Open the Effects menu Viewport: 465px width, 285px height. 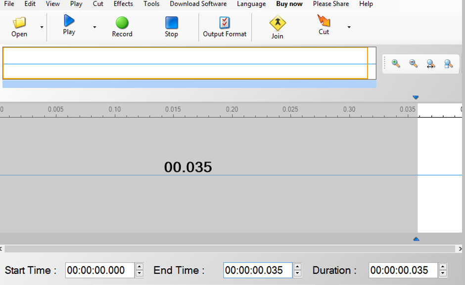123,4
